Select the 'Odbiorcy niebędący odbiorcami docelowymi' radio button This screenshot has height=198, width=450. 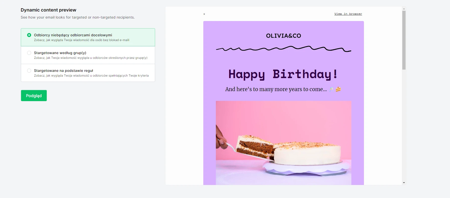point(29,35)
